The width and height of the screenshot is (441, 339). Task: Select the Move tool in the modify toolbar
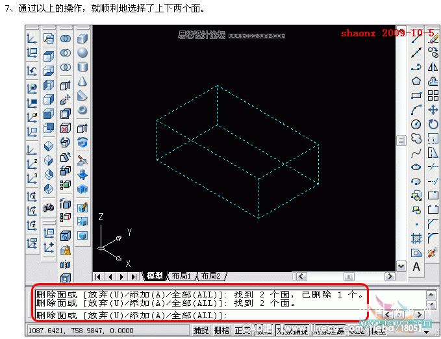point(433,110)
